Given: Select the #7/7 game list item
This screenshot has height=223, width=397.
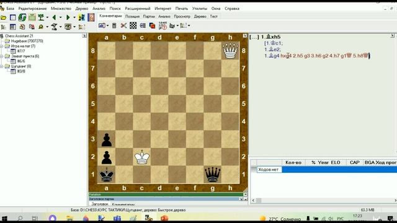Looking at the screenshot, I should click(21, 51).
